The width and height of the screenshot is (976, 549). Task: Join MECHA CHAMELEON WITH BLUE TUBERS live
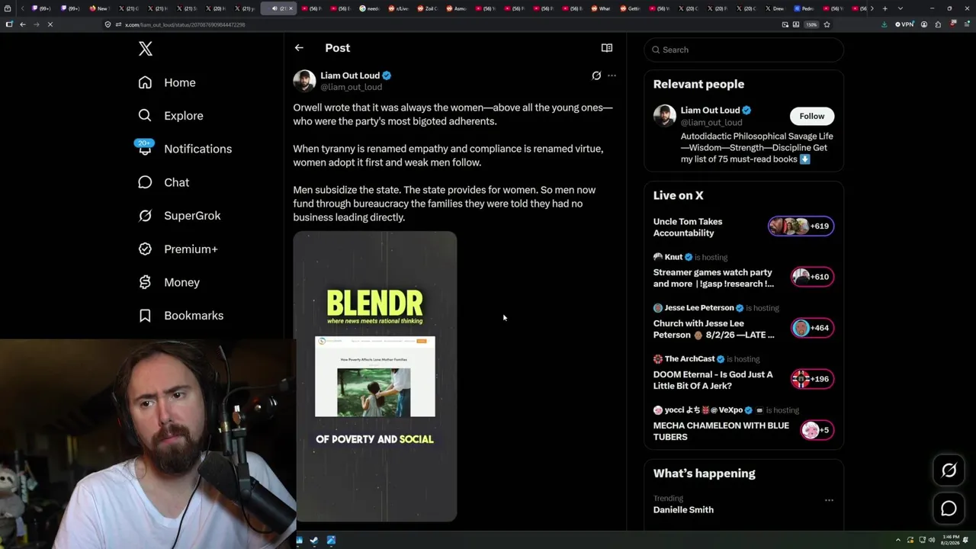coord(721,431)
